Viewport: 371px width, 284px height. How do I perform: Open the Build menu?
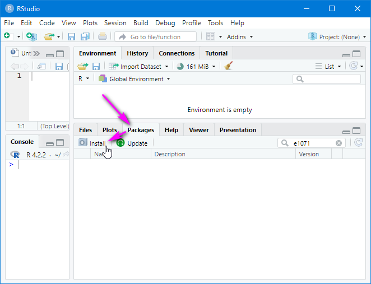pyautogui.click(x=141, y=23)
